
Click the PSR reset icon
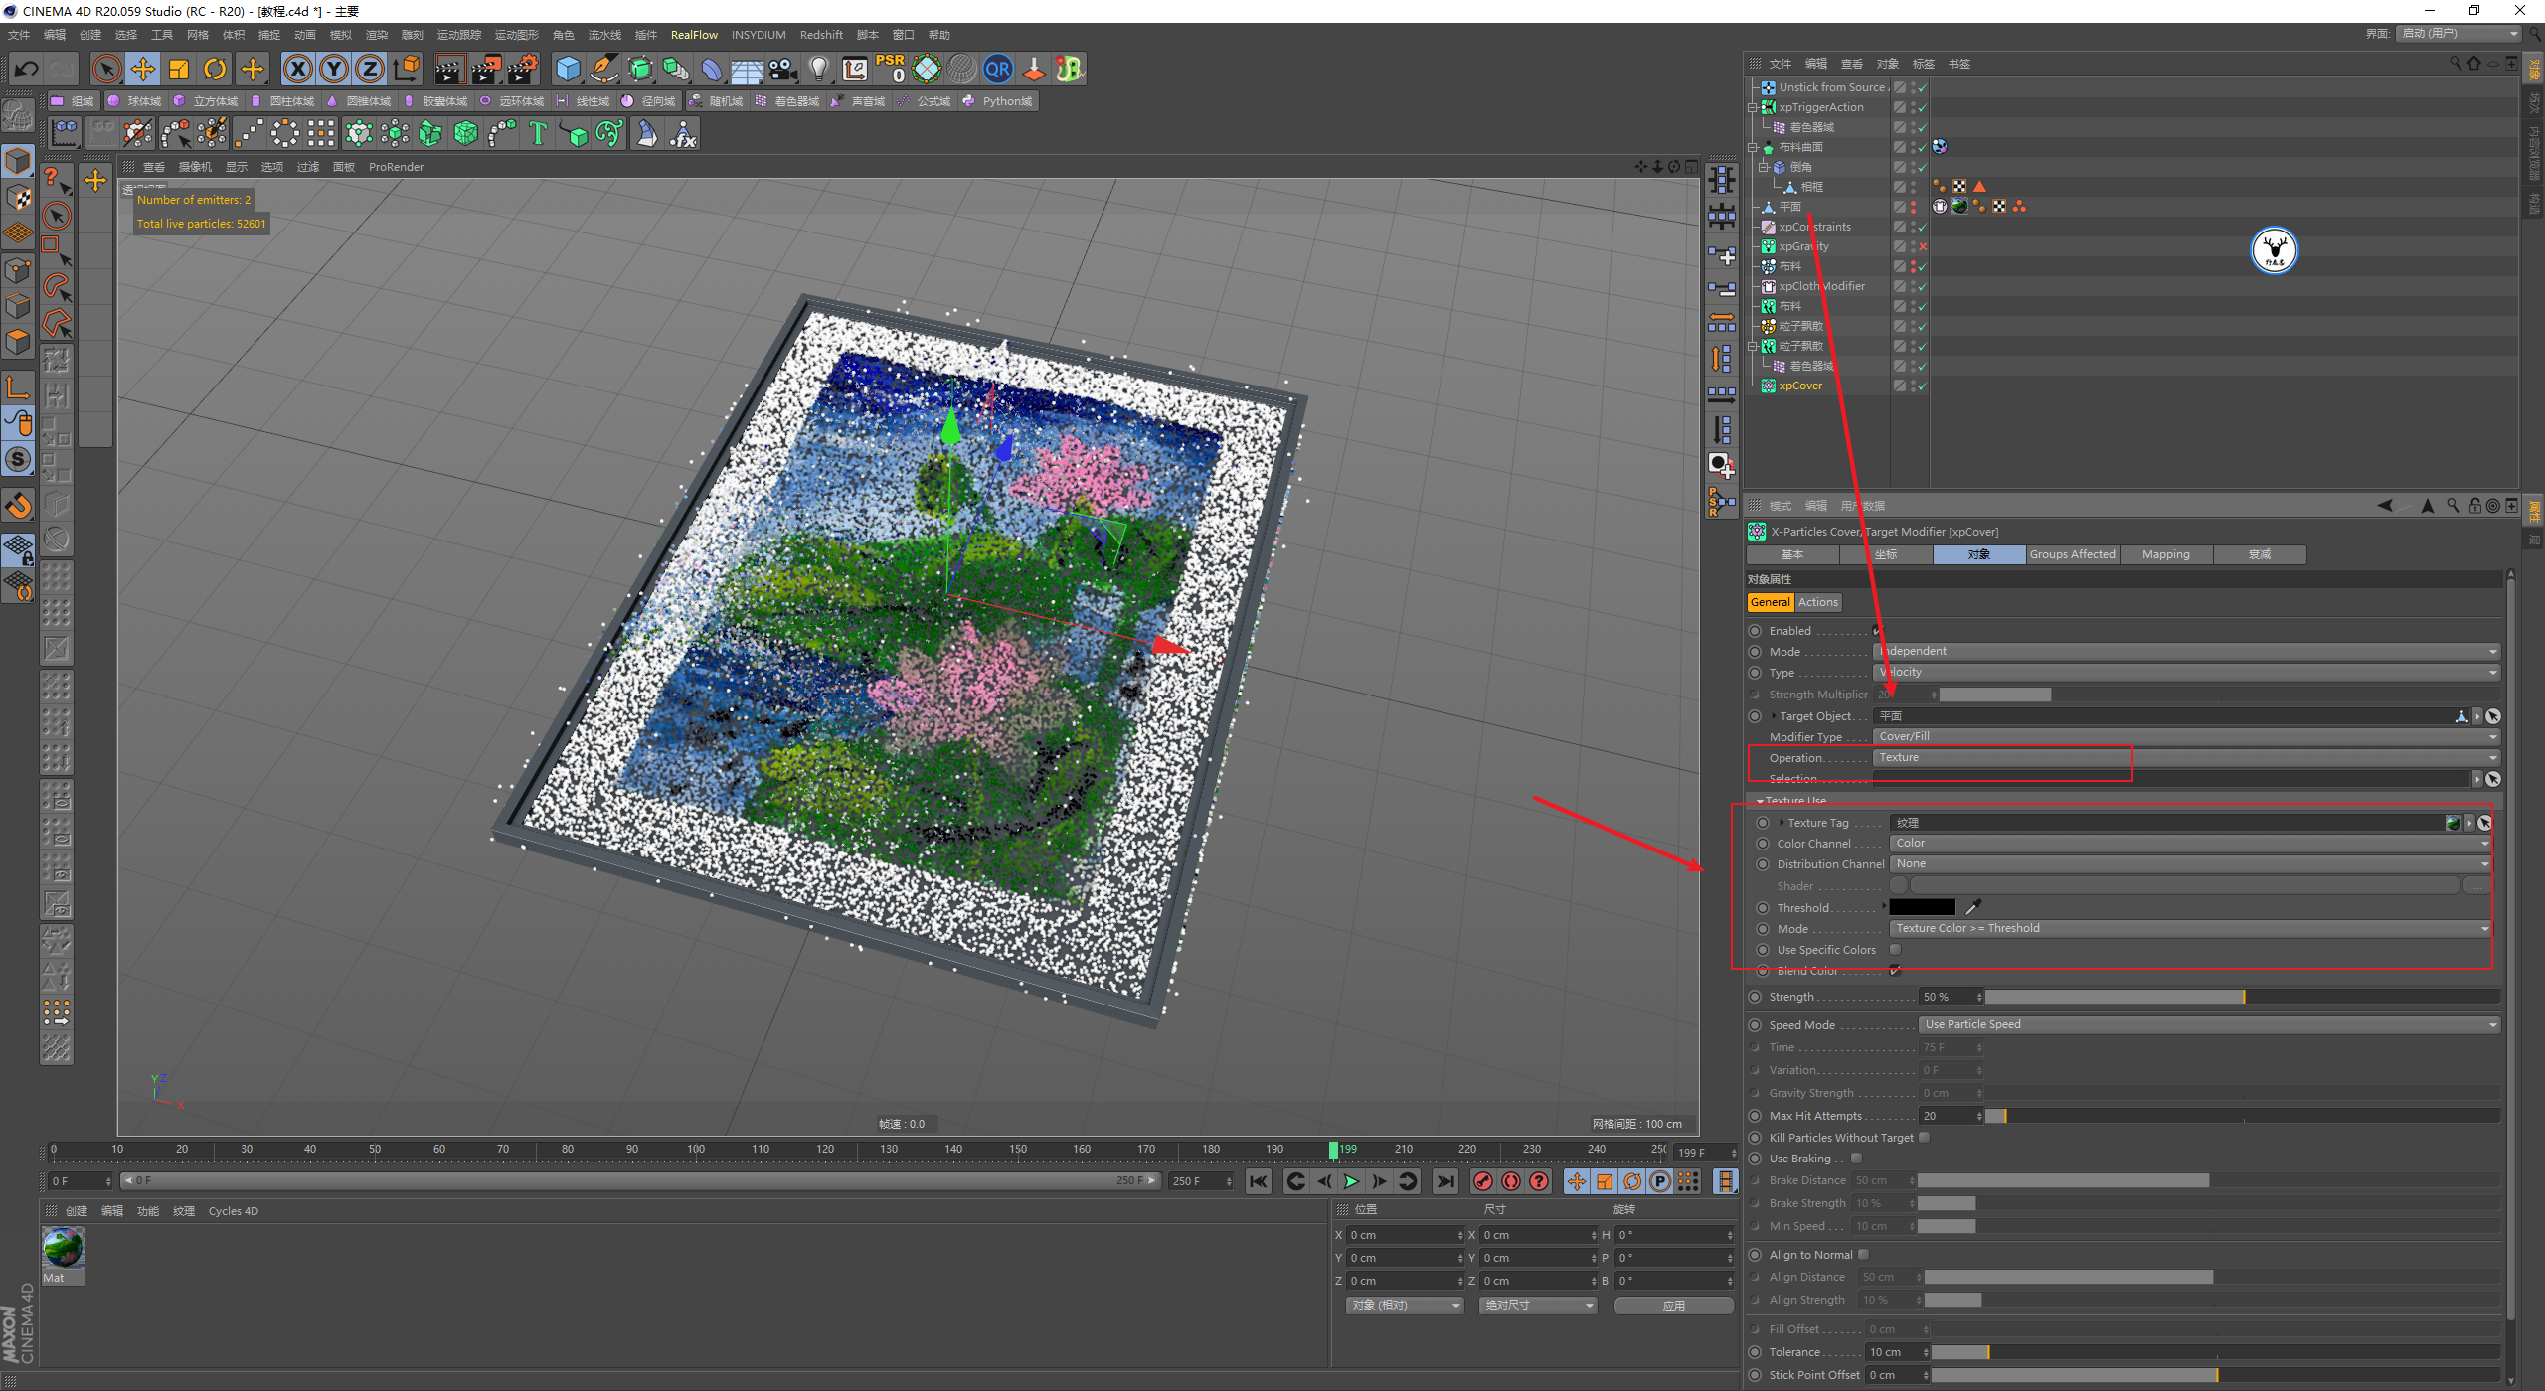[x=890, y=69]
